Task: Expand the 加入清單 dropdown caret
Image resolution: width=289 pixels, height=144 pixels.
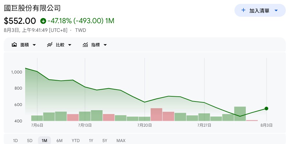Action: click(276, 11)
